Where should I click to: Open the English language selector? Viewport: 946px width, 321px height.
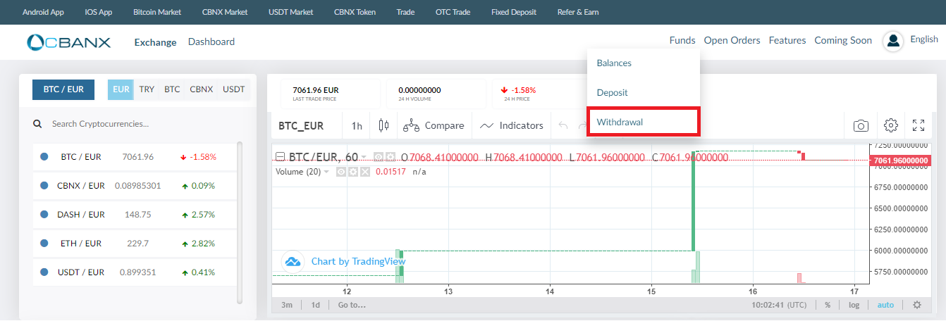tap(924, 39)
